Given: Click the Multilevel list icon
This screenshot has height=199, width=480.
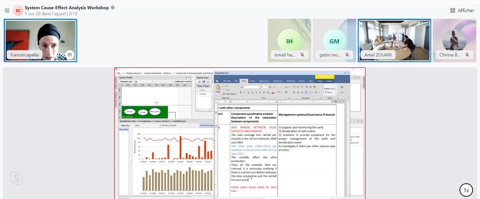Looking at the screenshot, I should point(302,87).
